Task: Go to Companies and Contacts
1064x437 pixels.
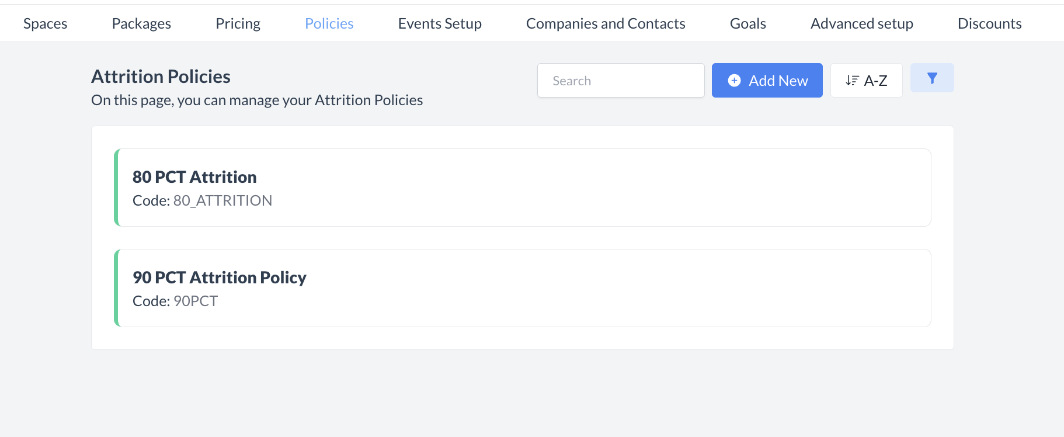Action: coord(606,23)
